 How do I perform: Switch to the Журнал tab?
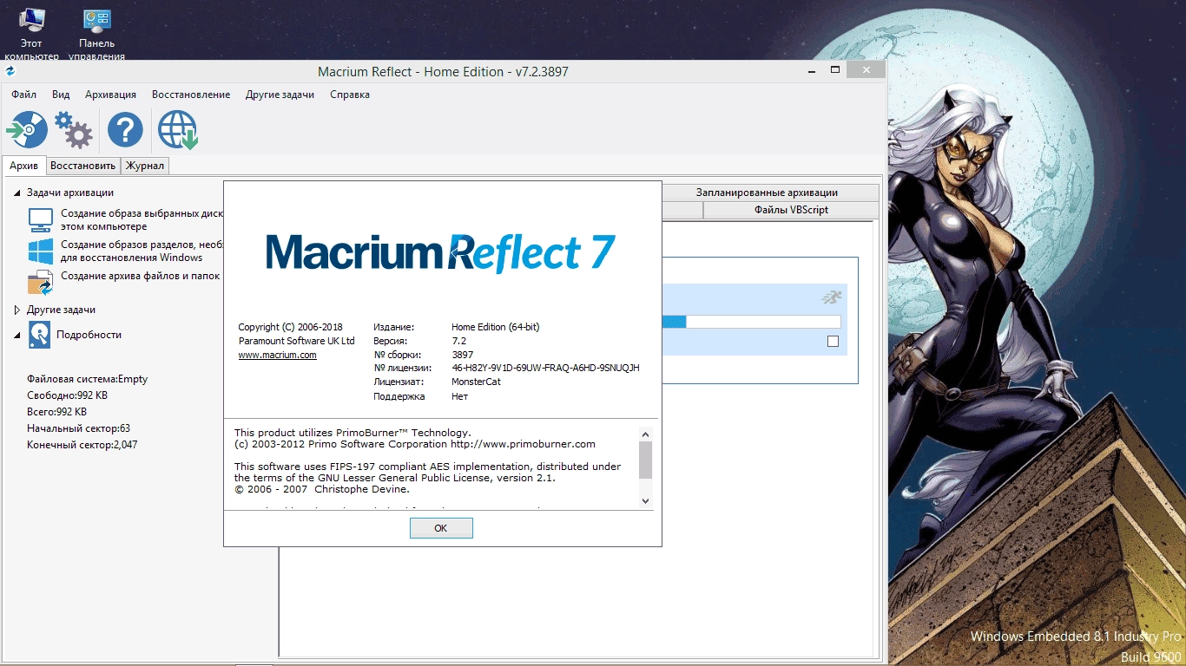pyautogui.click(x=145, y=166)
